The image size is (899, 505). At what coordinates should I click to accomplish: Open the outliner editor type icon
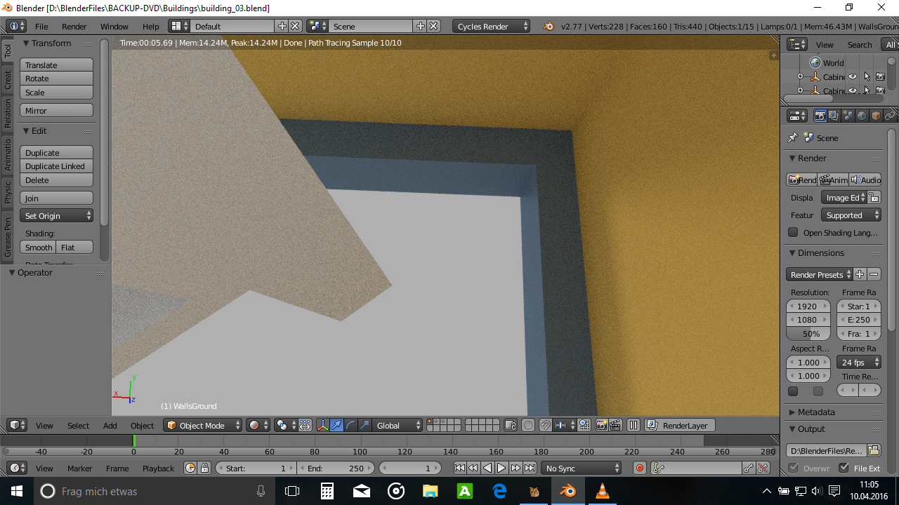point(797,44)
